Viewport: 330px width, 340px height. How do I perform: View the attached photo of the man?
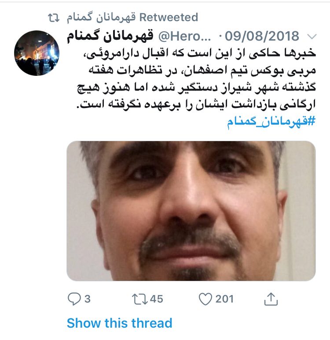[x=191, y=211]
